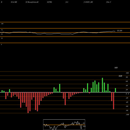The image size is (130, 130).
Task: Click the MR axis label 100
Action: [127, 73]
